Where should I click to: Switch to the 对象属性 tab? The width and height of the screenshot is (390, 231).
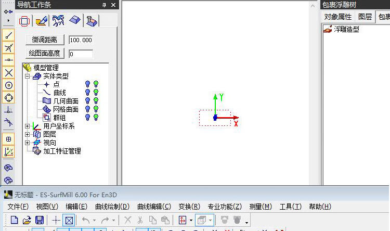[x=338, y=17]
